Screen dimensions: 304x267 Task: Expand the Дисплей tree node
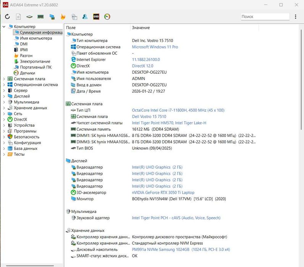pyautogui.click(x=4, y=96)
